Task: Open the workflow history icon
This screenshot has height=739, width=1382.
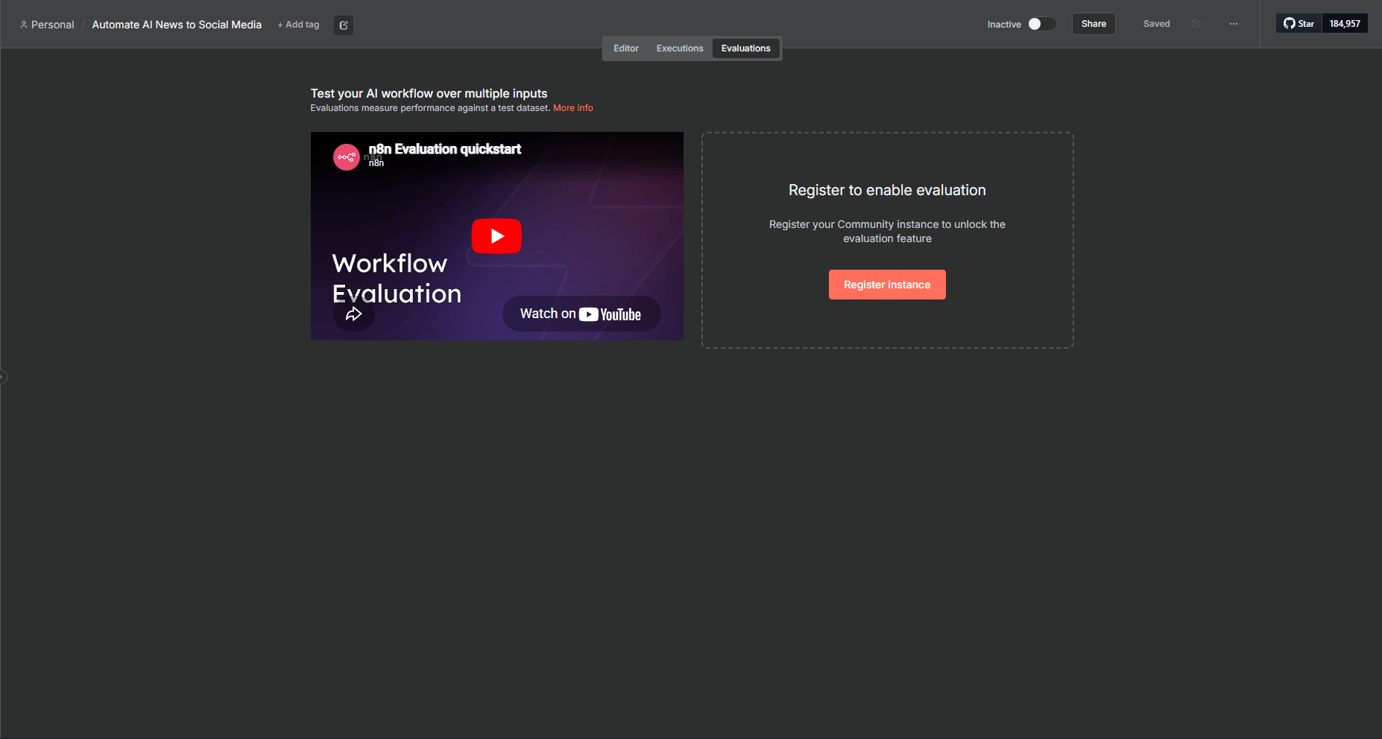Action: pos(1196,24)
